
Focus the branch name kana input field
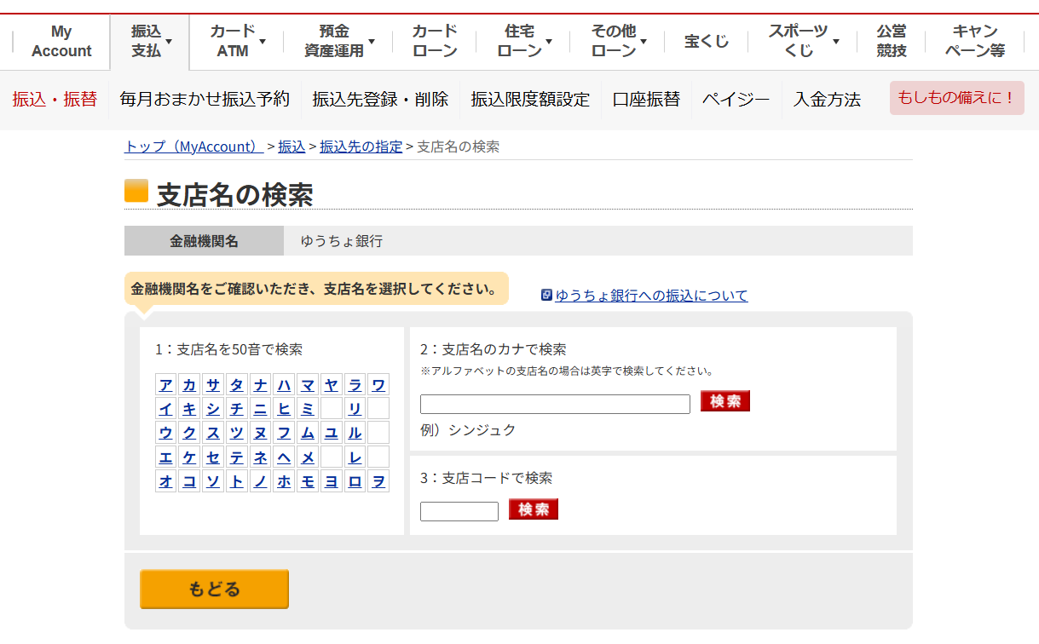click(x=555, y=405)
